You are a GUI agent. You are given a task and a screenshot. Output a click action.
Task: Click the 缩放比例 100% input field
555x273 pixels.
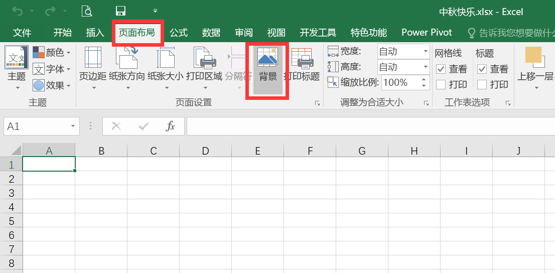pyautogui.click(x=400, y=82)
